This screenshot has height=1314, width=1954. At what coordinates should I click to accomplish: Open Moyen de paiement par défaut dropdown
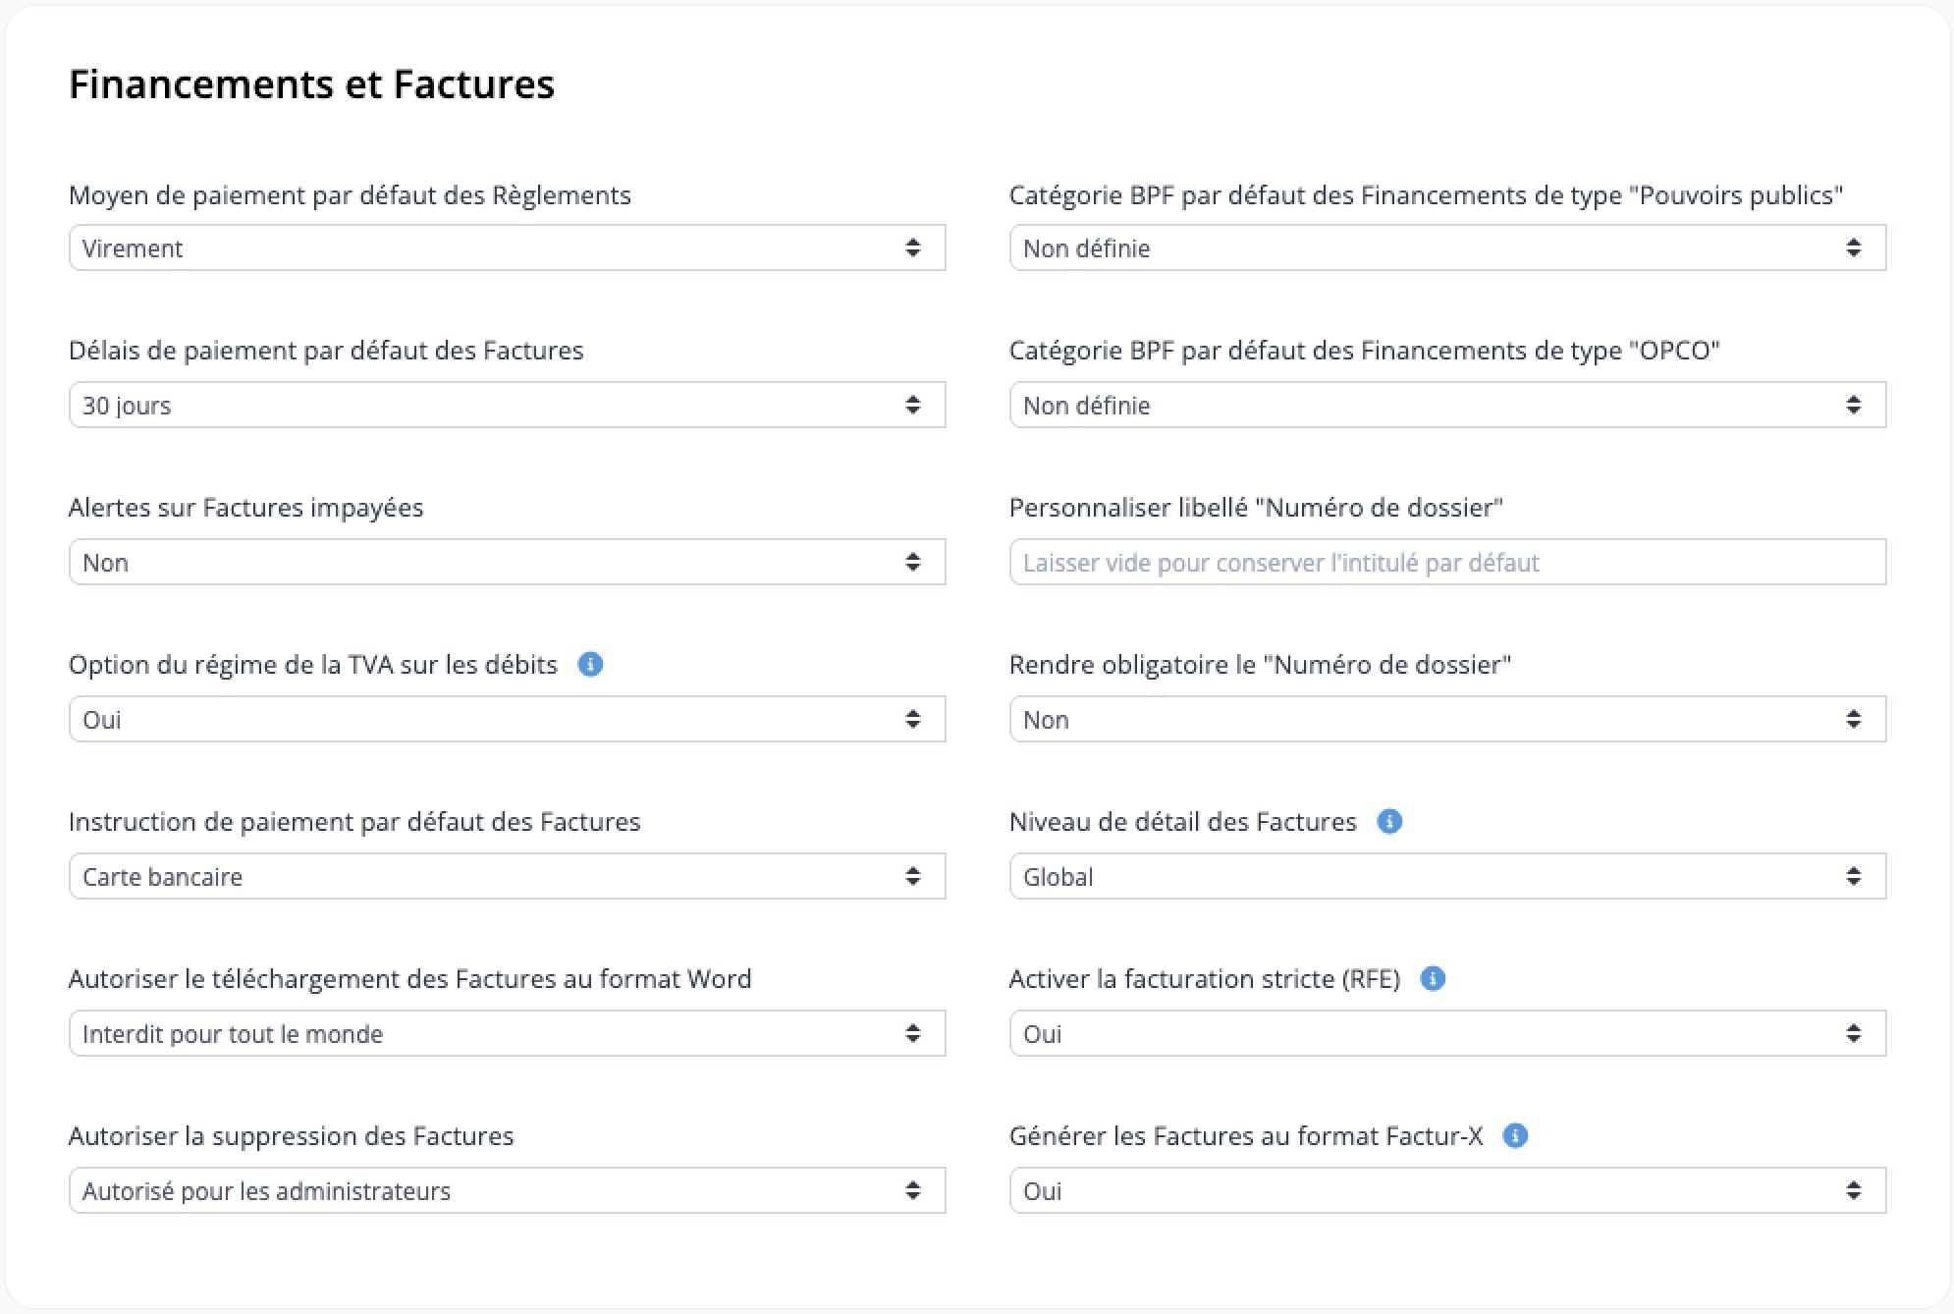(x=507, y=247)
